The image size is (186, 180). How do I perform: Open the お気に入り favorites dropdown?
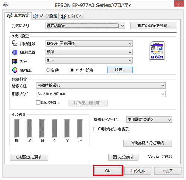[x=85, y=26]
